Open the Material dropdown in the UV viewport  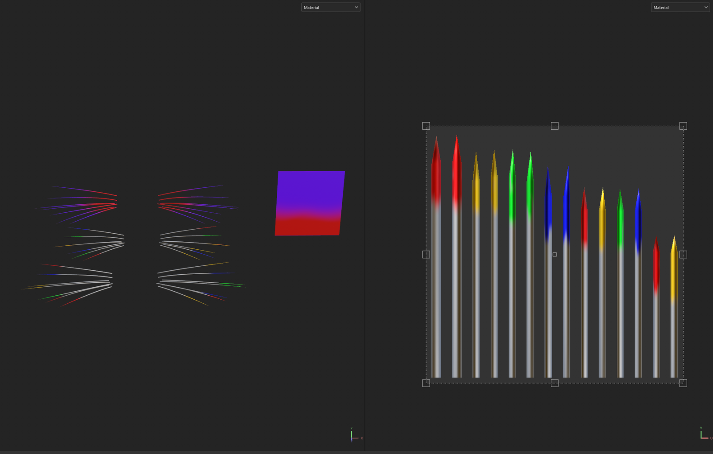(x=680, y=8)
